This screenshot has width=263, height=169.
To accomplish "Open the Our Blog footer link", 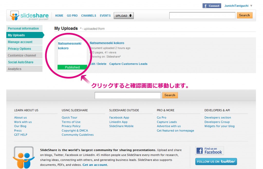I will pyautogui.click(x=20, y=126).
